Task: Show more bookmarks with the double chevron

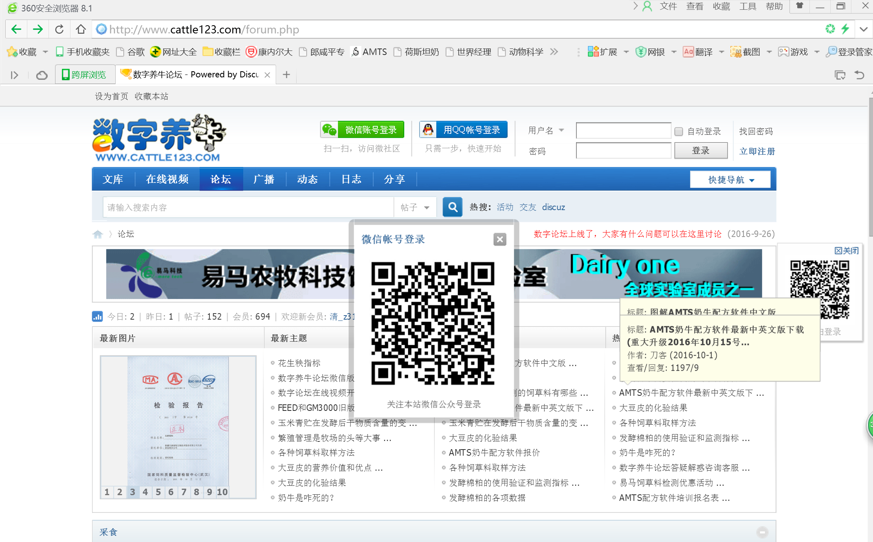Action: coord(554,52)
